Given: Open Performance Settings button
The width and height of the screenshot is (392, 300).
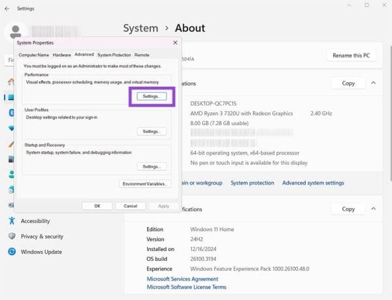Looking at the screenshot, I should pyautogui.click(x=152, y=96).
